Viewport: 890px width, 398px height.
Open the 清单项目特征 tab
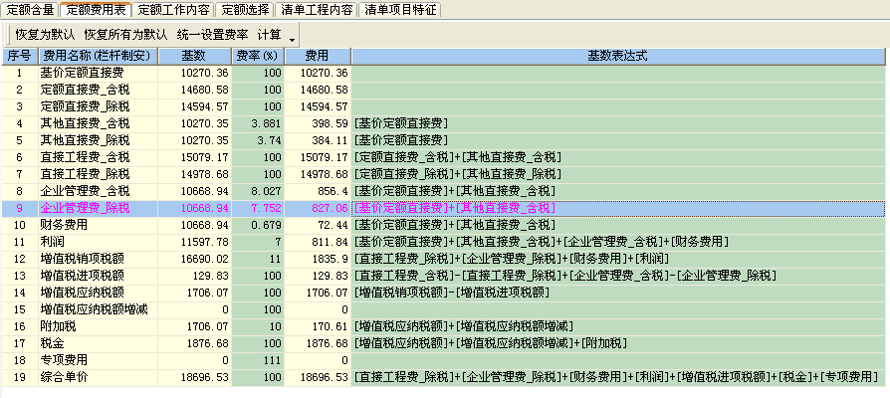point(398,9)
